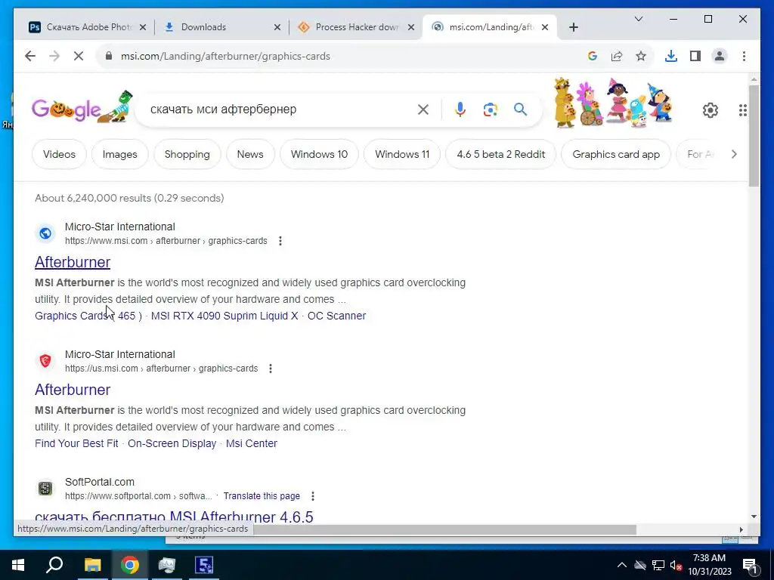The width and height of the screenshot is (774, 580).
Task: Open first Afterburner result link
Action: (73, 262)
